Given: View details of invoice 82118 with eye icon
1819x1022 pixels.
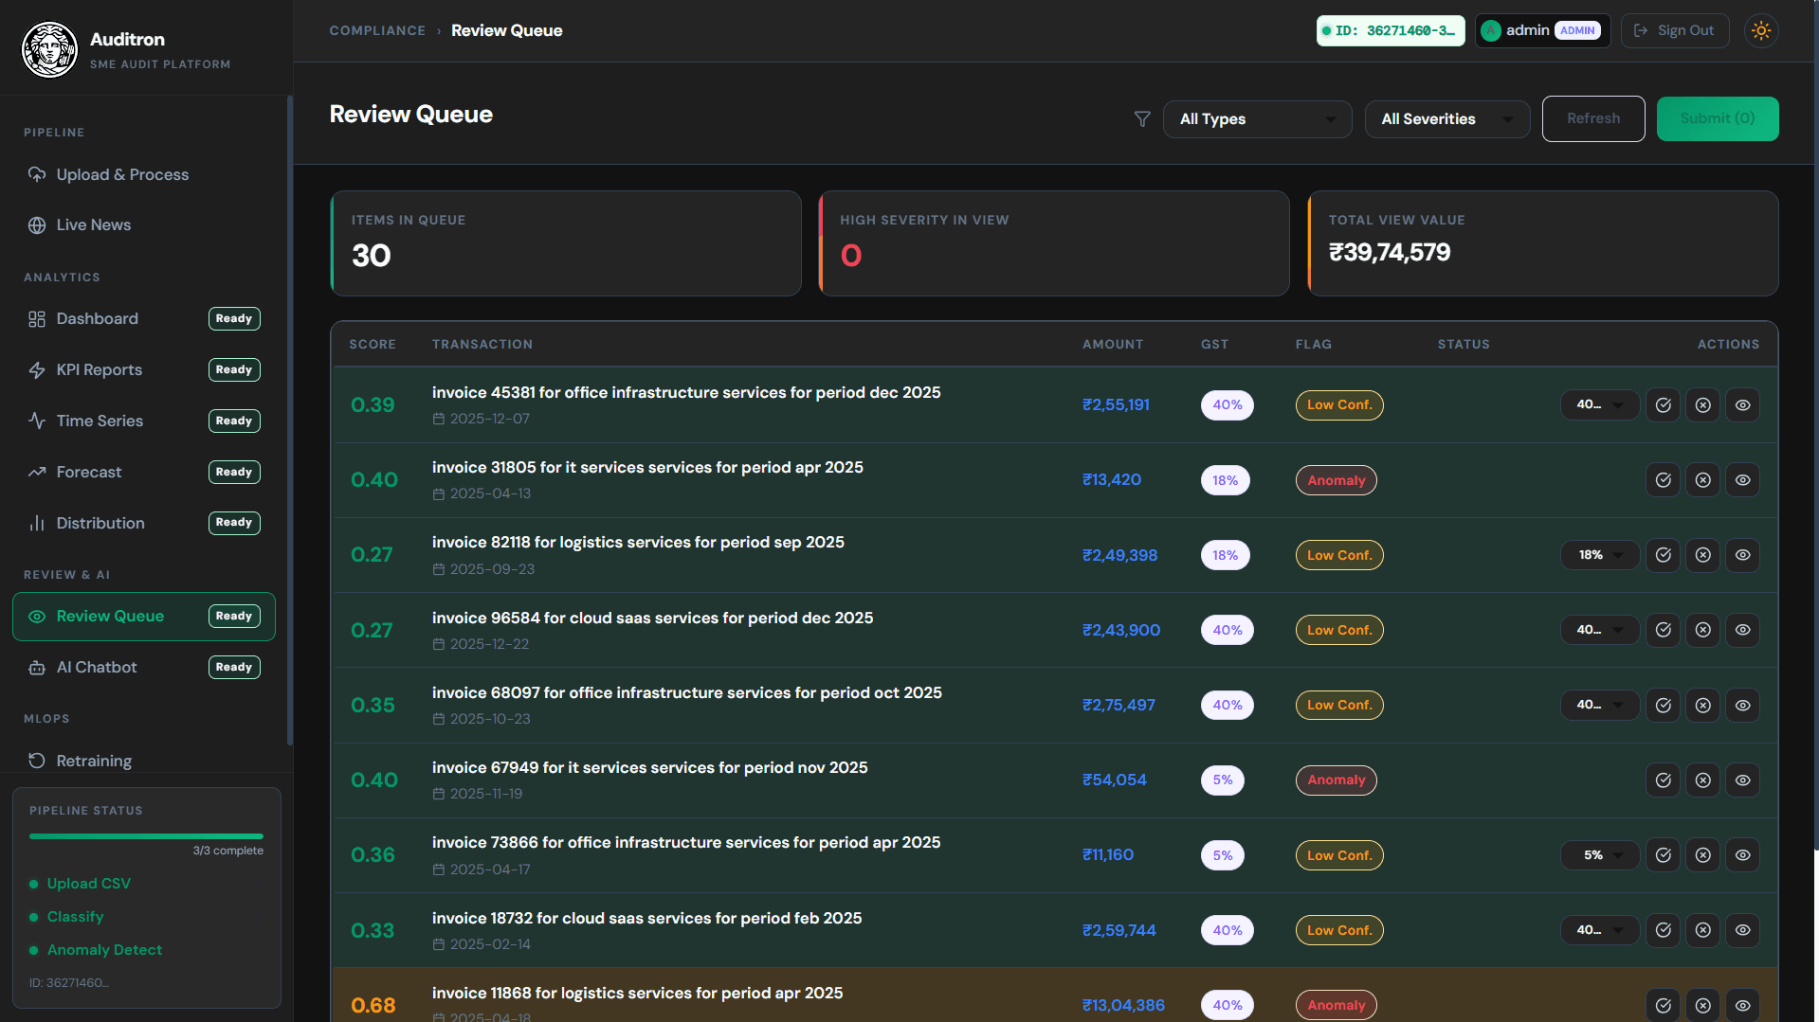Looking at the screenshot, I should 1742,555.
